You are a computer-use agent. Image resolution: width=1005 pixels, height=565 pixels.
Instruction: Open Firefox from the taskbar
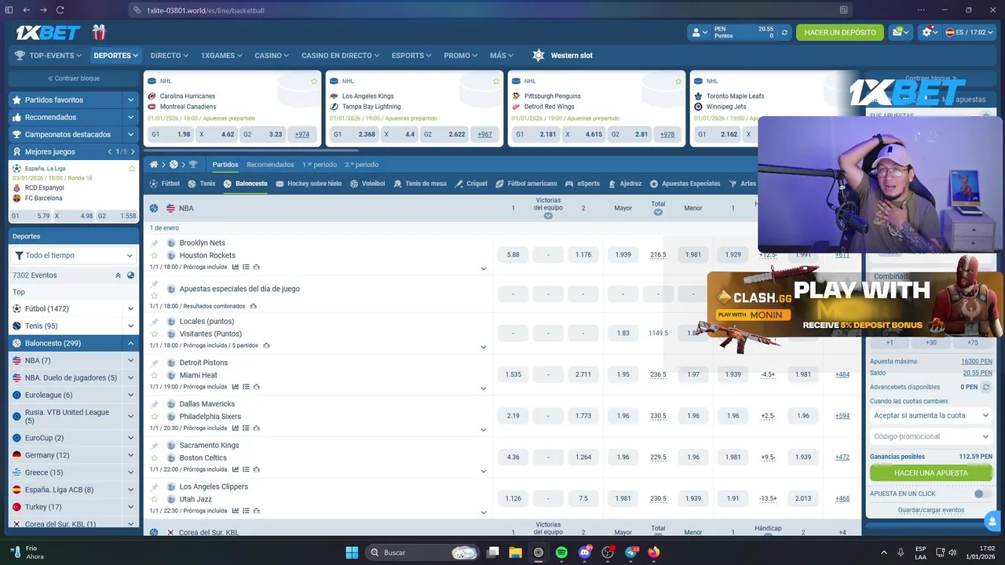coord(654,552)
